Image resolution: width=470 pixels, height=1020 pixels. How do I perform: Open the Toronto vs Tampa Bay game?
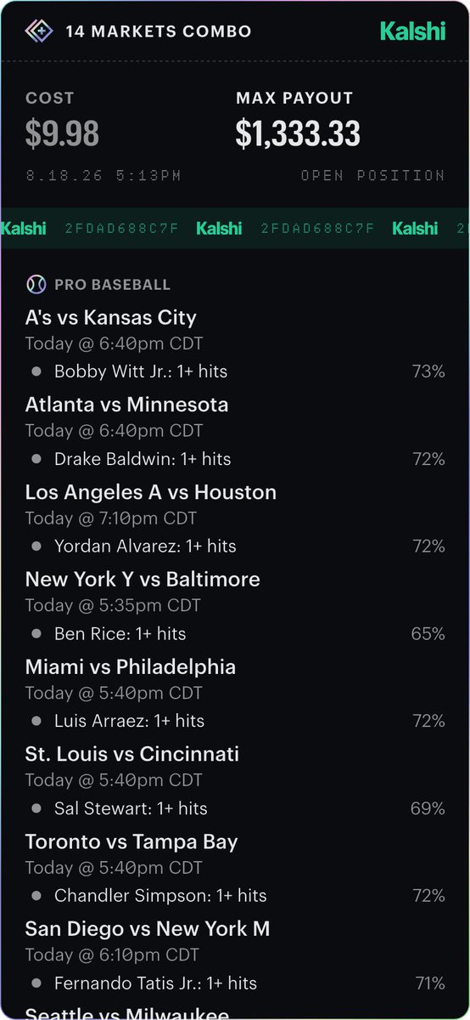(x=131, y=842)
